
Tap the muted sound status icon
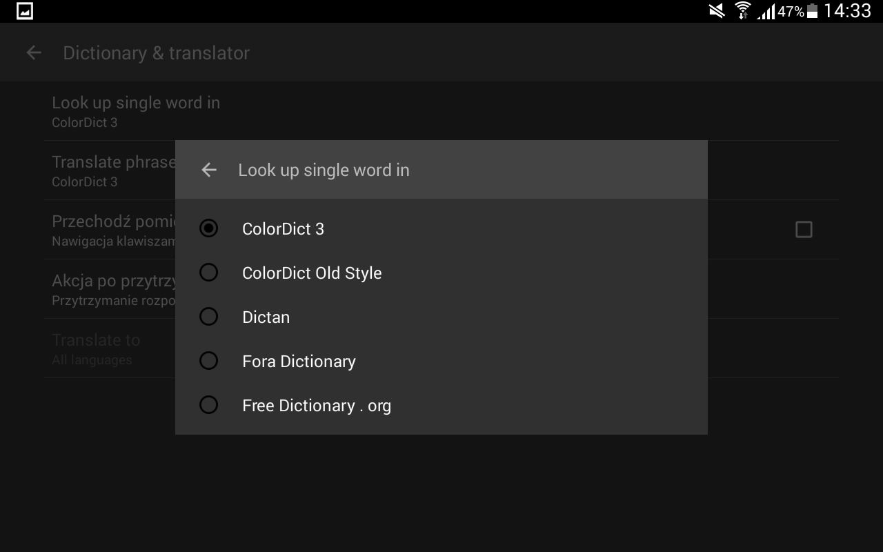(717, 11)
